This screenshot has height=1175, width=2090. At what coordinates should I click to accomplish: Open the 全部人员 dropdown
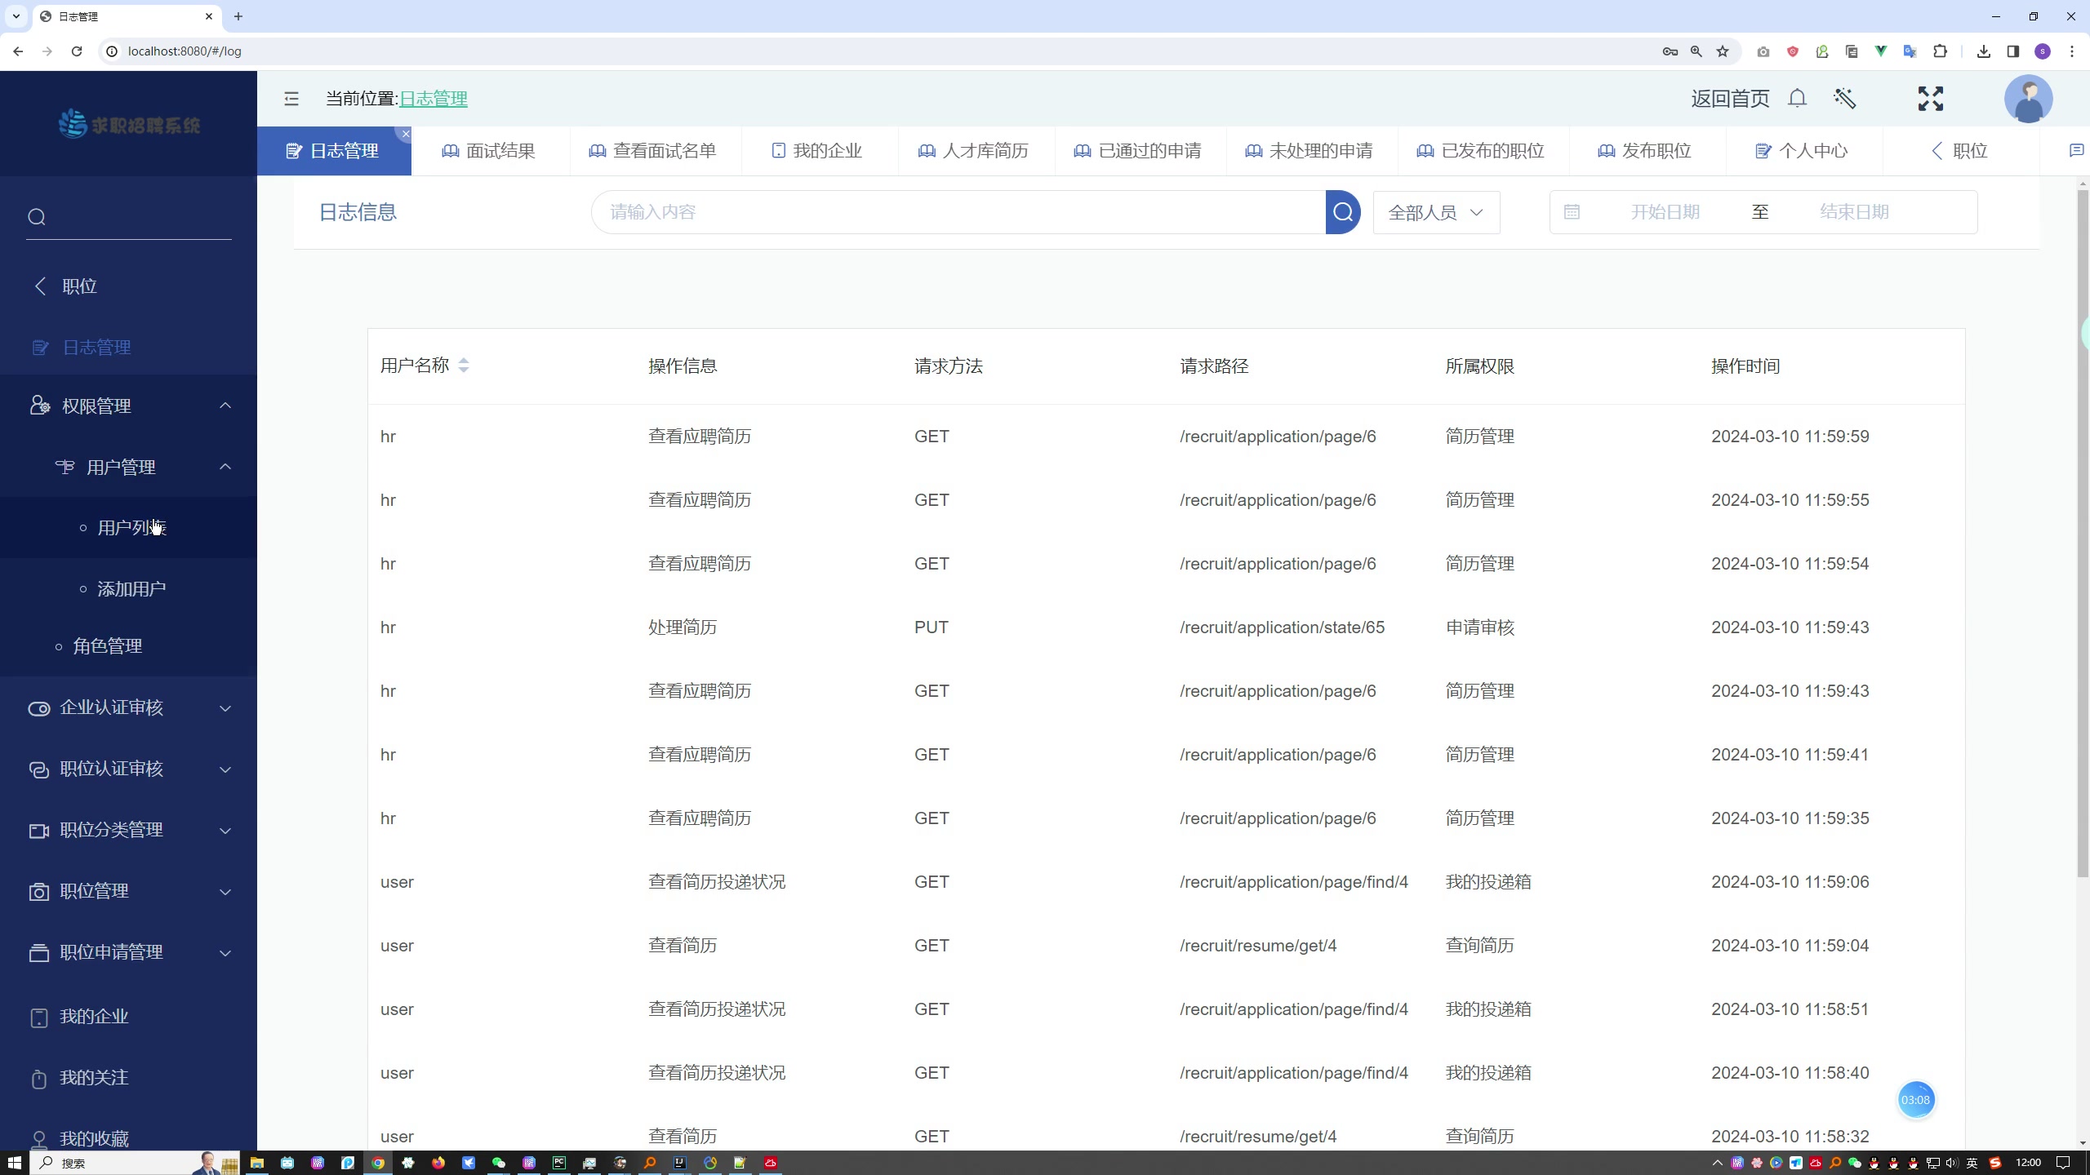(x=1436, y=212)
